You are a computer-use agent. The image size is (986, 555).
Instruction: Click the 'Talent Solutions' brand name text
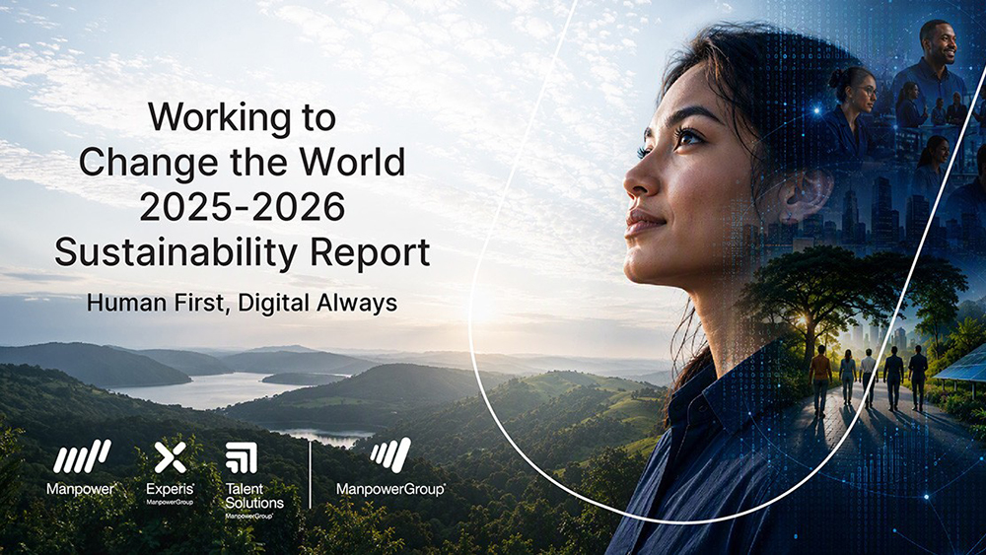[254, 496]
